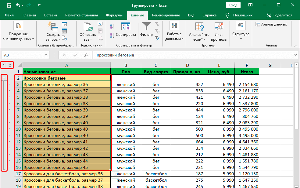Click the Вход sign-in button
Screen dimensions: 300x188
pyautogui.click(x=233, y=5)
